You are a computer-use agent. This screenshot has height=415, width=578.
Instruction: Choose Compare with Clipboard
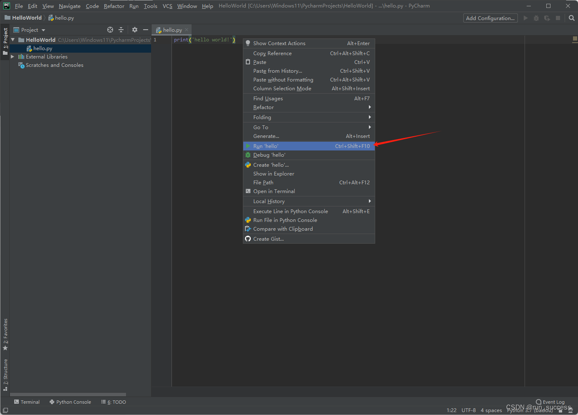(309, 229)
